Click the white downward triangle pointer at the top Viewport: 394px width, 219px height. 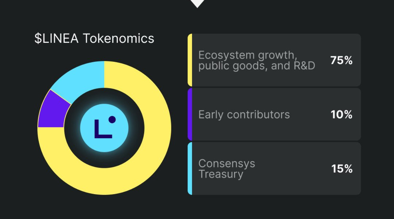click(197, 3)
